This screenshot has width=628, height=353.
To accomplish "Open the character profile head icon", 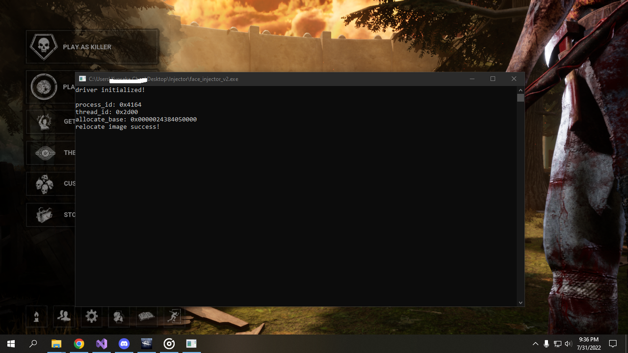I will tap(119, 317).
